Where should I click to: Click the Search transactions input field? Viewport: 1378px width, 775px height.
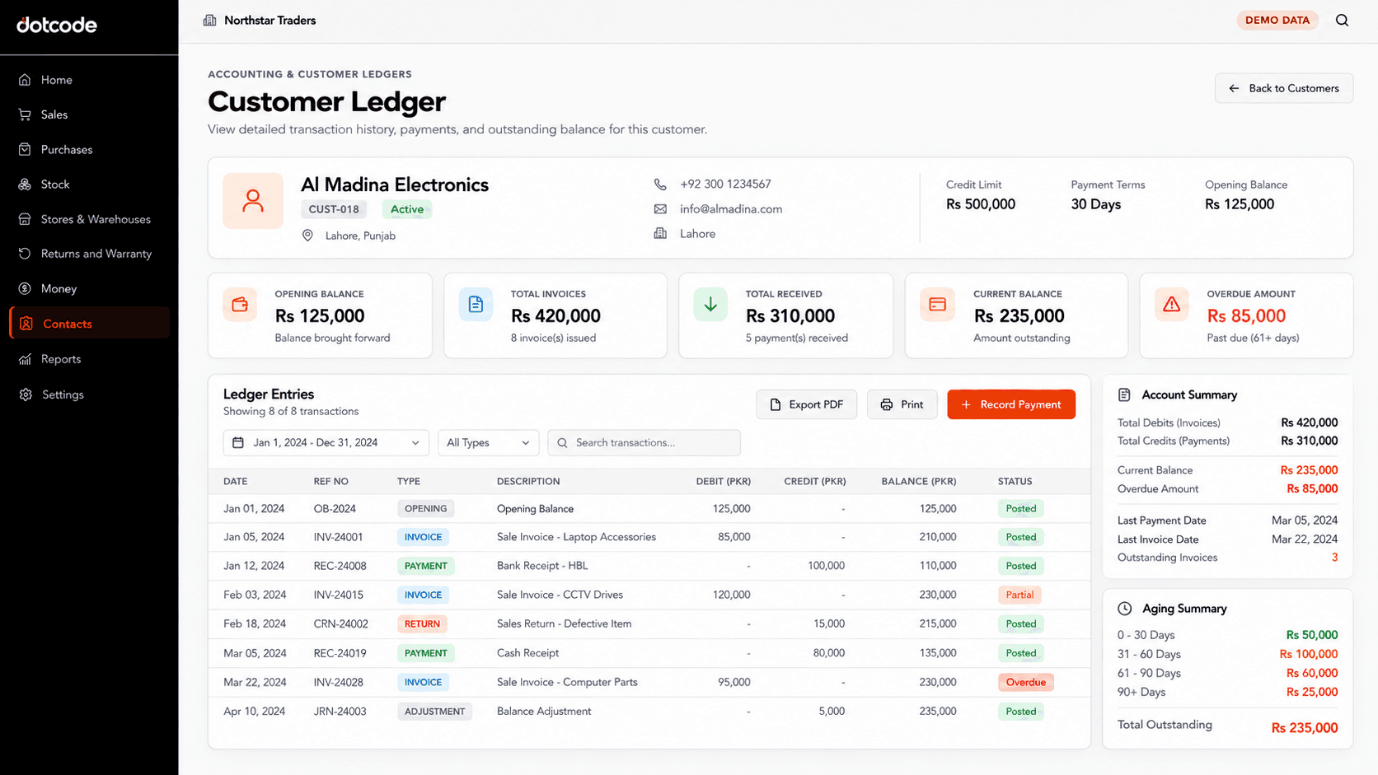[x=644, y=443]
